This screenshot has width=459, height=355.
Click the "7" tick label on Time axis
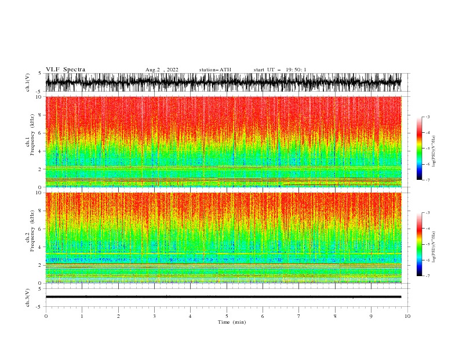tap(299, 316)
